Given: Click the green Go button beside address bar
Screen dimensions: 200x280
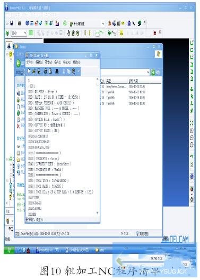Looking at the screenshot, I should [x=156, y=72].
